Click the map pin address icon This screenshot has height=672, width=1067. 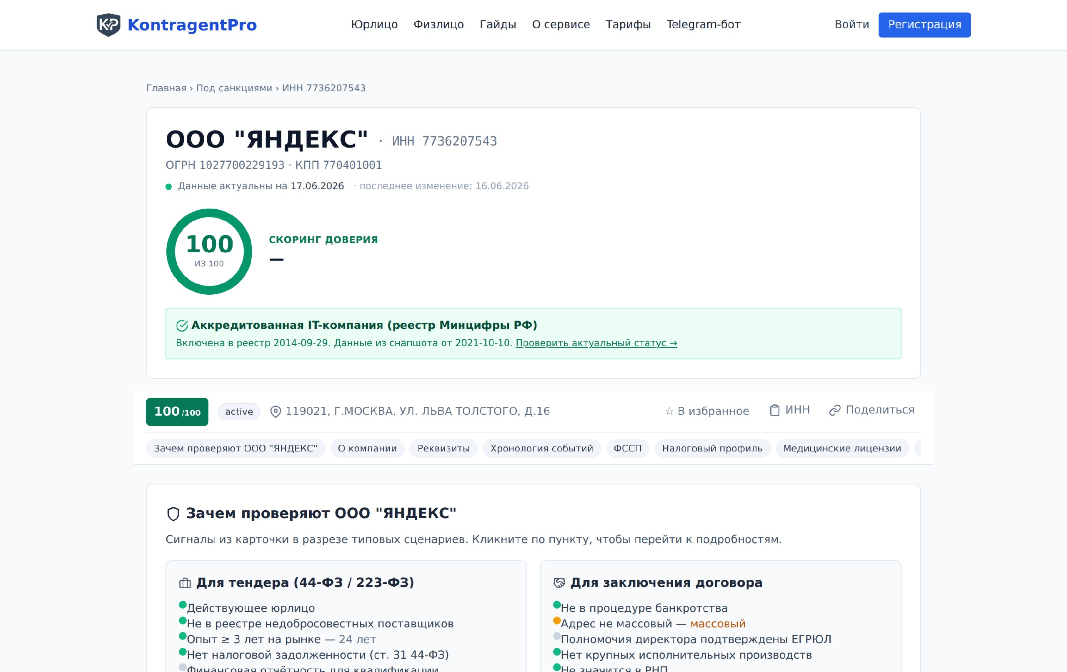pyautogui.click(x=276, y=412)
